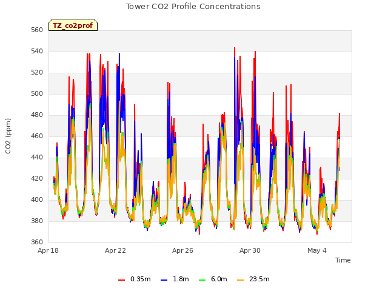This screenshot has width=388, height=291.
Task: Click the 480 y-axis tick label
Action: (37, 115)
